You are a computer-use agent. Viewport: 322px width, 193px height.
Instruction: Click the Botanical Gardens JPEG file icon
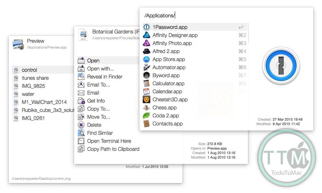[x=83, y=35]
